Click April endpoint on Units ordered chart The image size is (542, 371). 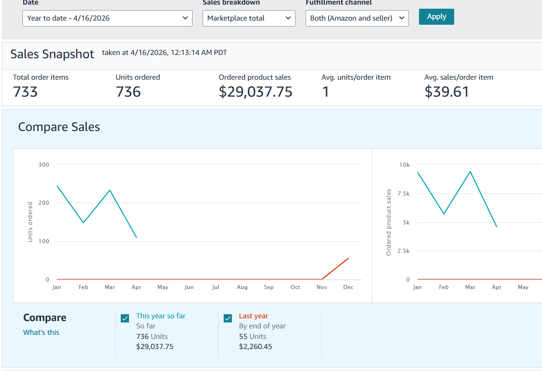[136, 237]
